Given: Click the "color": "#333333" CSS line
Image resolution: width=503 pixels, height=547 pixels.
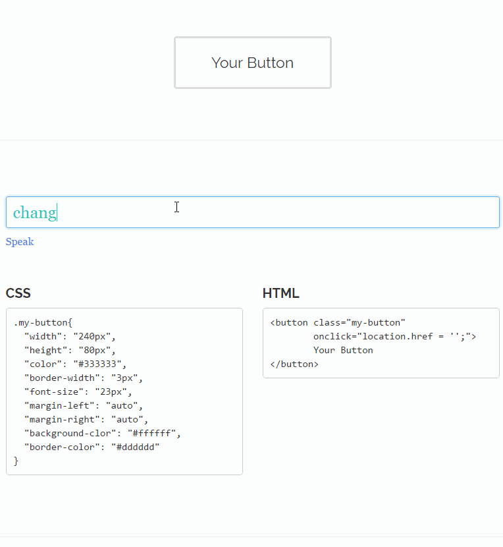Looking at the screenshot, I should click(74, 364).
